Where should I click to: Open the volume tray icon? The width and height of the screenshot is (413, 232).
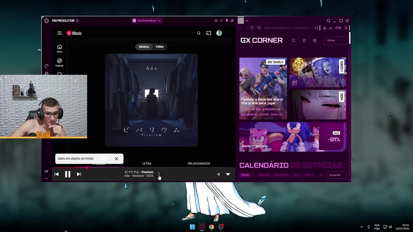[x=390, y=227]
